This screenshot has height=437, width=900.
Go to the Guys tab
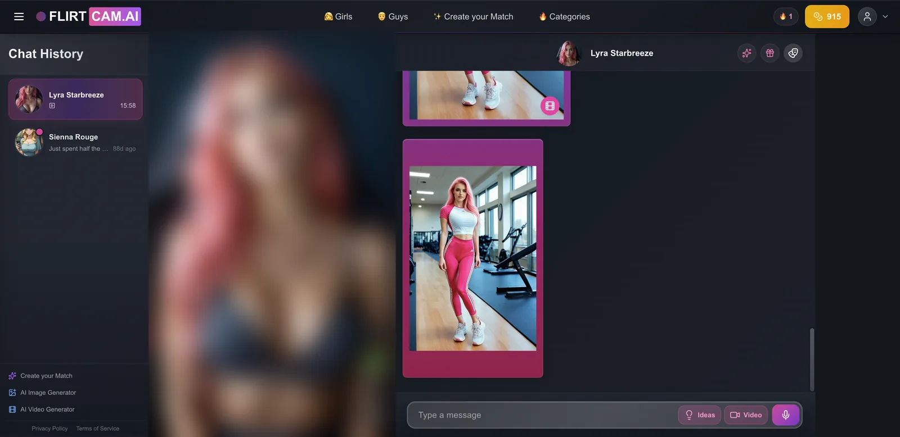click(x=393, y=17)
